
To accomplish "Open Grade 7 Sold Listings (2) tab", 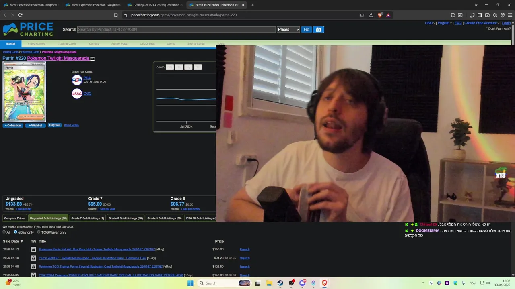I will pyautogui.click(x=87, y=218).
